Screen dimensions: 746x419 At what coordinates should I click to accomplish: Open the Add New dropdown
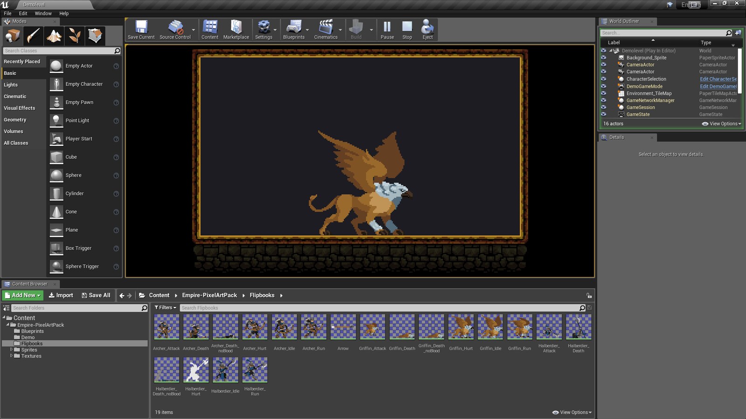pos(22,295)
